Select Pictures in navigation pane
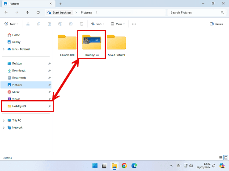Image resolution: width=229 pixels, height=171 pixels. click(26, 85)
